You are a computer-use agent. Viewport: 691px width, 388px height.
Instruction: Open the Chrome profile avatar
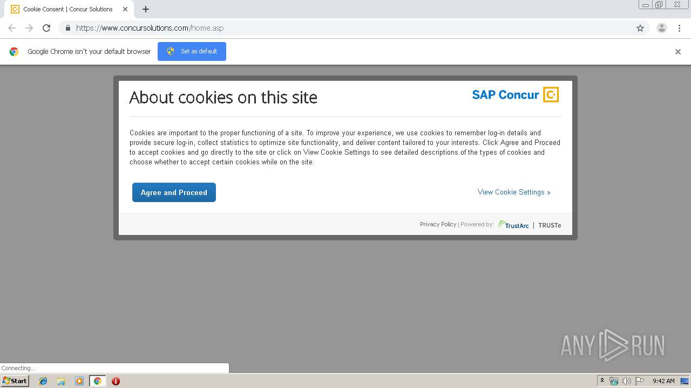662,28
